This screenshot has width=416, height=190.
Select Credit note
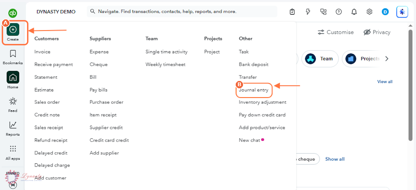tap(47, 115)
